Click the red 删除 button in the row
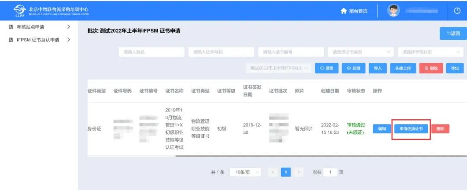The image size is (467, 190). pyautogui.click(x=440, y=129)
